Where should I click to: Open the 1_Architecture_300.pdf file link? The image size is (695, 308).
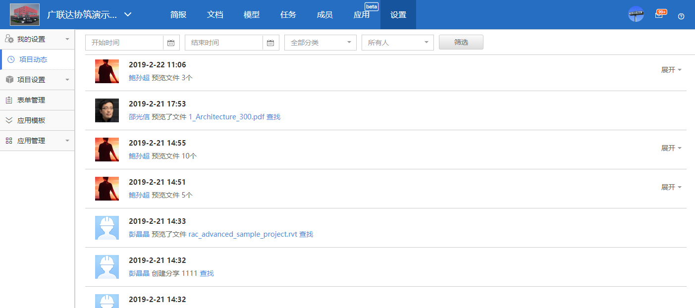(228, 117)
